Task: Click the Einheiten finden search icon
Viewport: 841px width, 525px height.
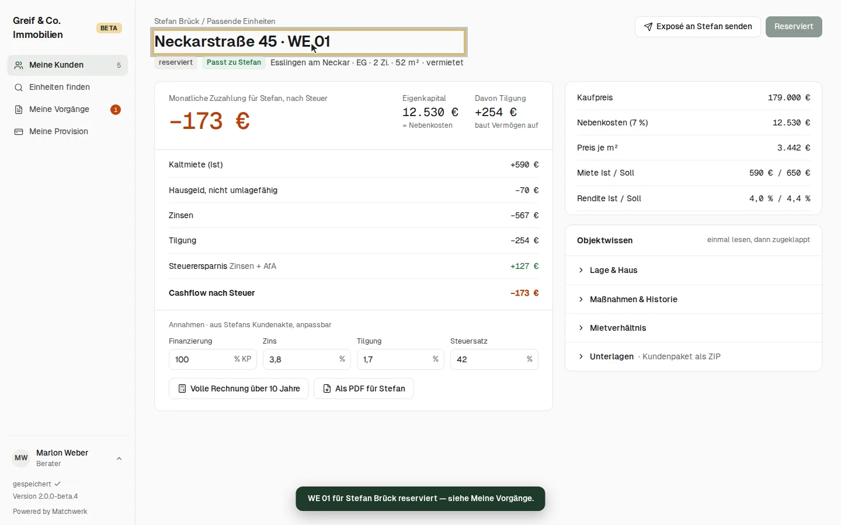Action: [x=19, y=87]
